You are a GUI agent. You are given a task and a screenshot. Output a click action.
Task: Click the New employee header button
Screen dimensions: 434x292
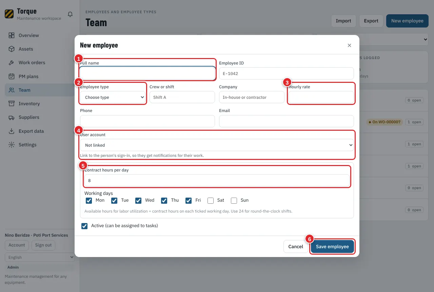pyautogui.click(x=407, y=21)
